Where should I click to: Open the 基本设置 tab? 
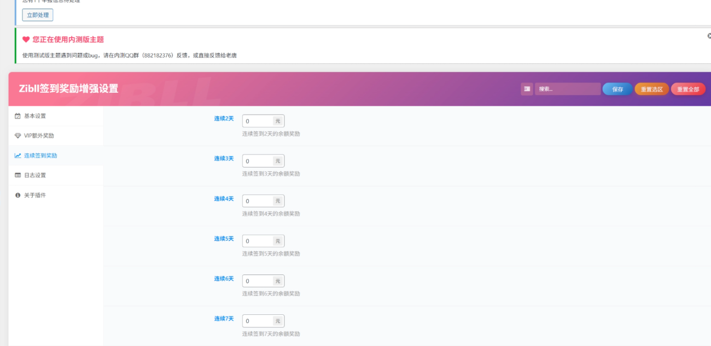(x=35, y=116)
